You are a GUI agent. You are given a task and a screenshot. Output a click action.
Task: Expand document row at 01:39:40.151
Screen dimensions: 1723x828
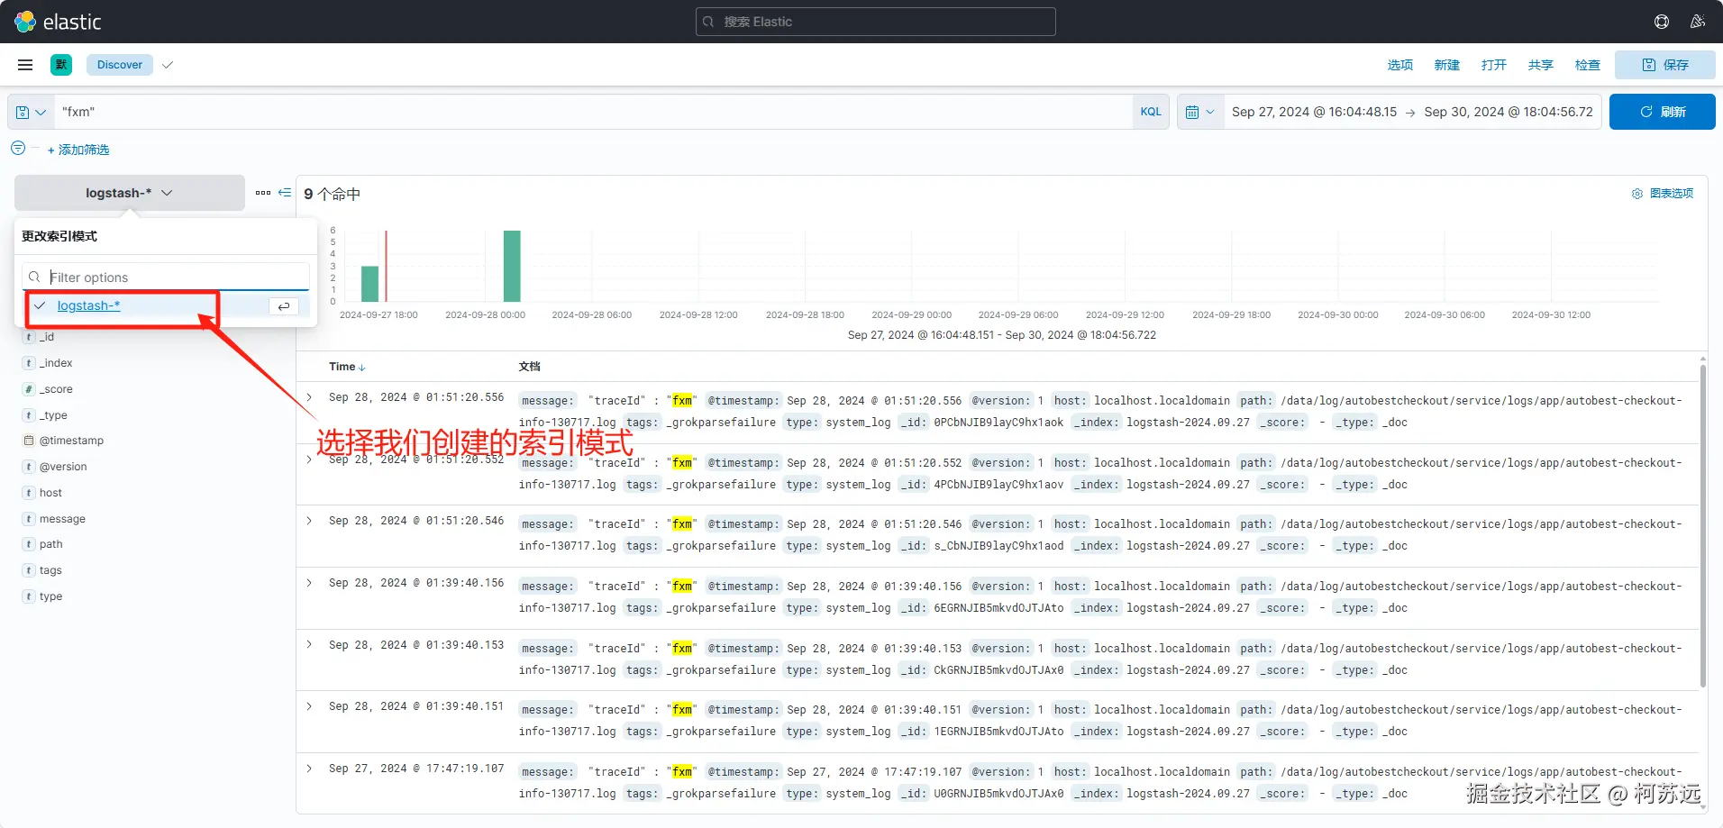click(309, 706)
